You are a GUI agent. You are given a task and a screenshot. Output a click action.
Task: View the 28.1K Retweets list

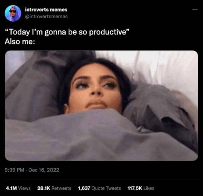54,188
